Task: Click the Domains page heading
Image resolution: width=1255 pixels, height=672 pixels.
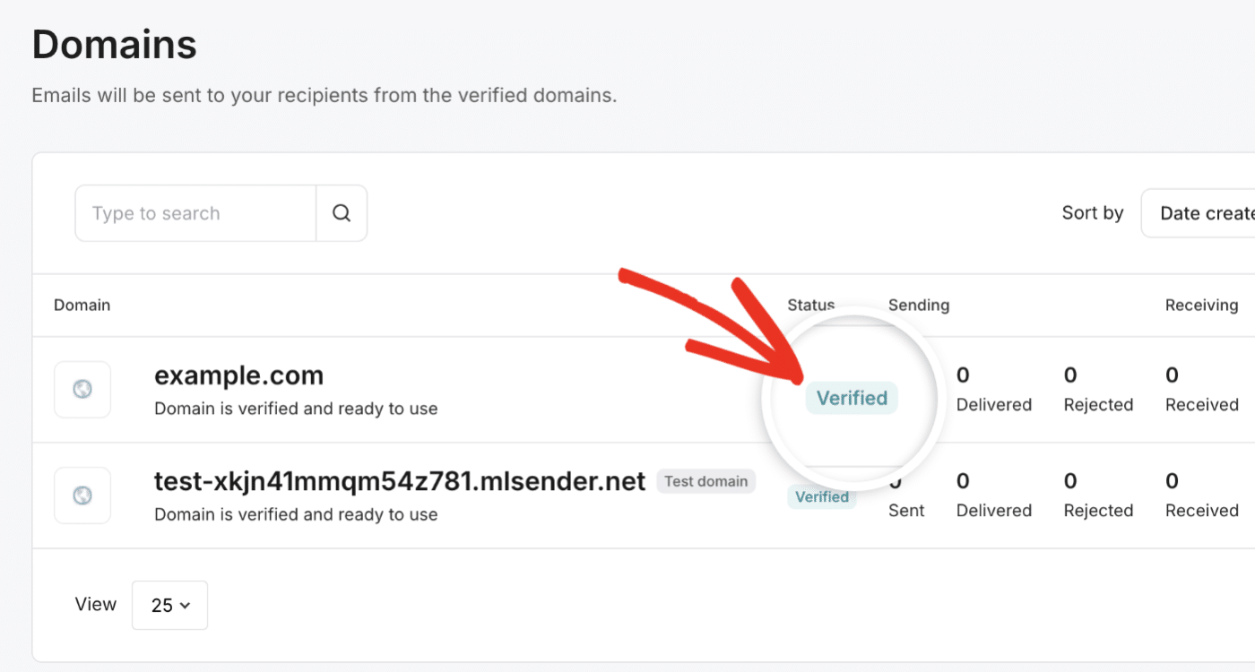Action: pyautogui.click(x=115, y=44)
